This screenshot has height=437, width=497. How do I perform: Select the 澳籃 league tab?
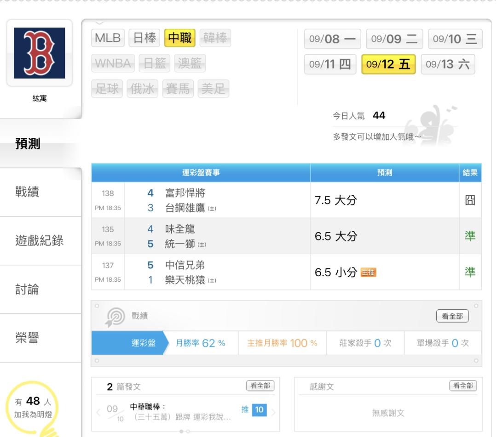pos(190,63)
